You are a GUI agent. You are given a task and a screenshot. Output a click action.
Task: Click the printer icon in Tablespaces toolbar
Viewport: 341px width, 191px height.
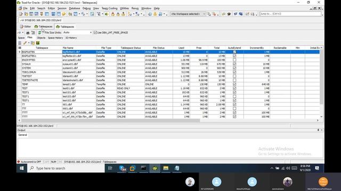coord(28,33)
